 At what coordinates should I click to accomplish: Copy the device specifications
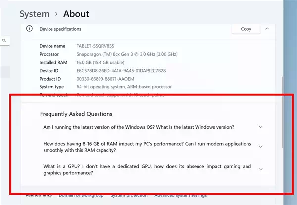pyautogui.click(x=246, y=29)
